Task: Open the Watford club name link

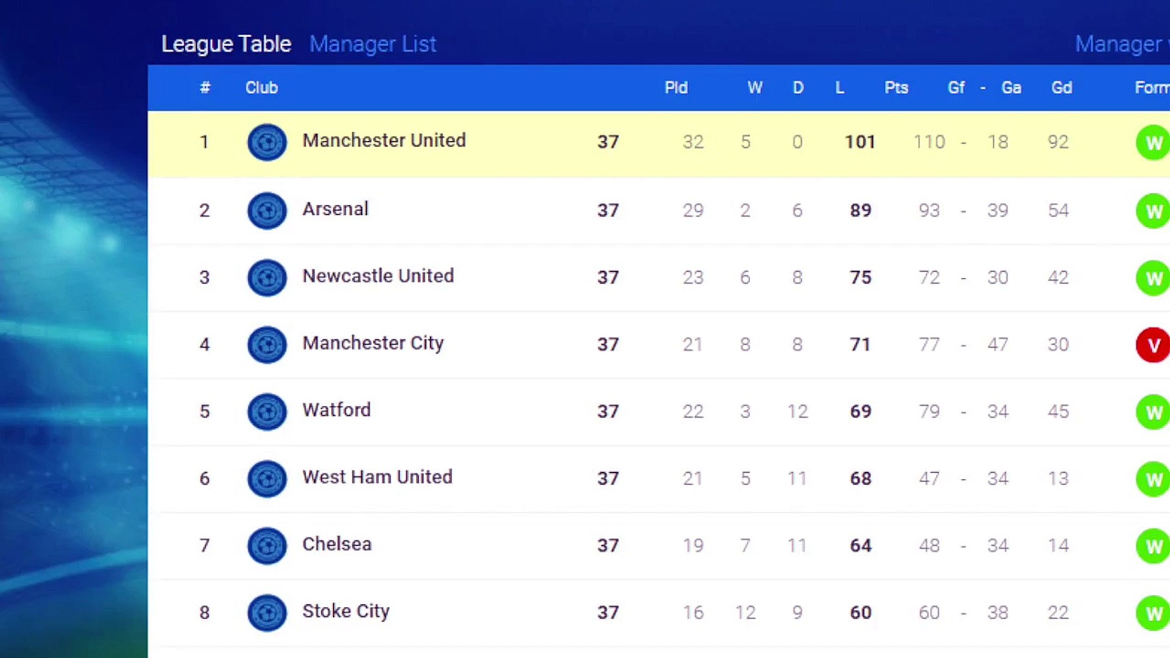Action: [336, 410]
